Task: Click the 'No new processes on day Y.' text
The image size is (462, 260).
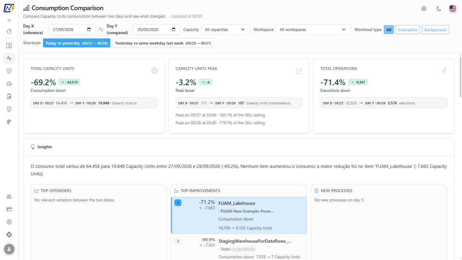Action: pos(339,200)
